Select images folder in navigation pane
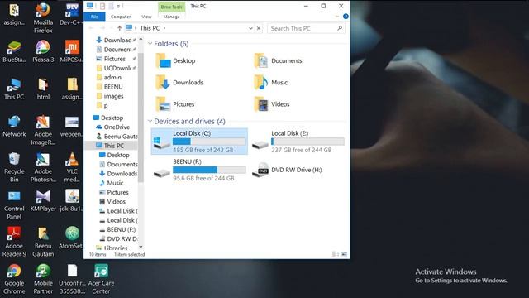 point(110,96)
